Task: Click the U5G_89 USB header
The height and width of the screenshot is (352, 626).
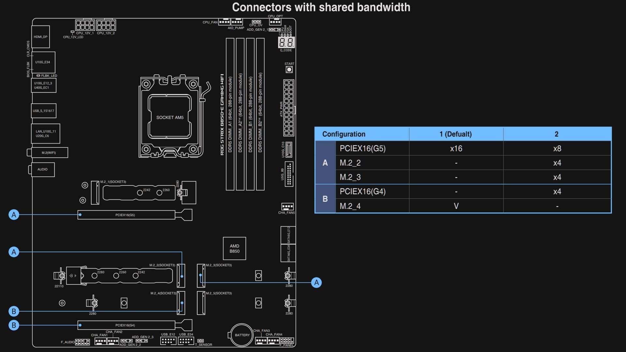Action: (x=289, y=174)
